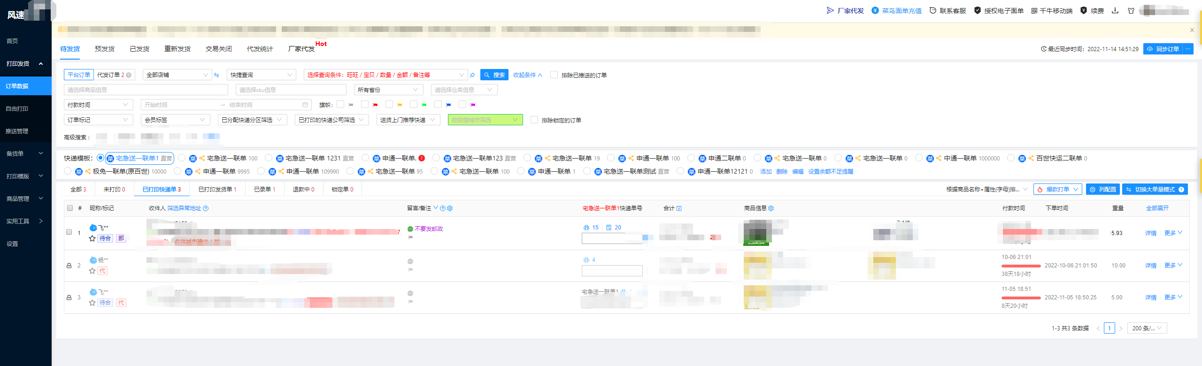Viewport: 1202px width, 366px height.
Task: Click the pin icon beside query conditions
Action: (x=472, y=75)
